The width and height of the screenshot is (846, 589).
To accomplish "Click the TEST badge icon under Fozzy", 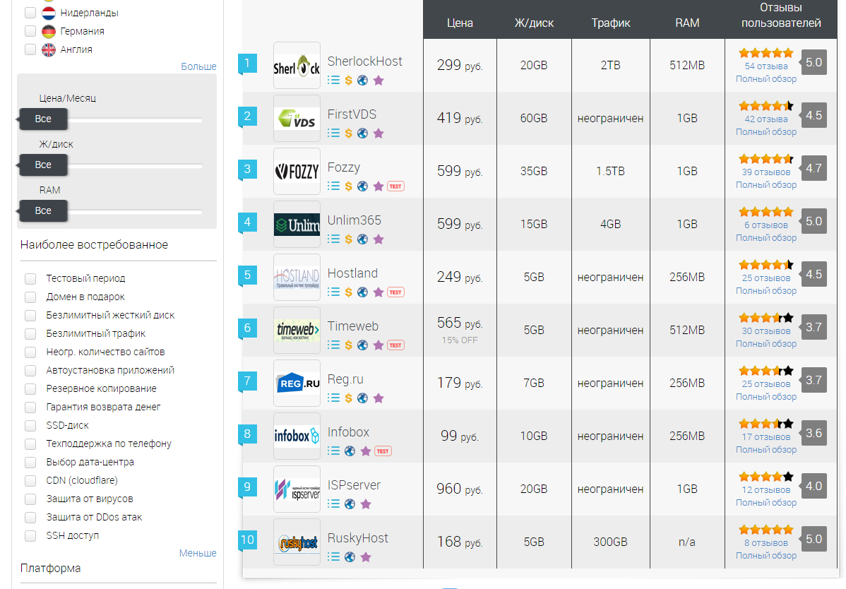I will (x=395, y=186).
